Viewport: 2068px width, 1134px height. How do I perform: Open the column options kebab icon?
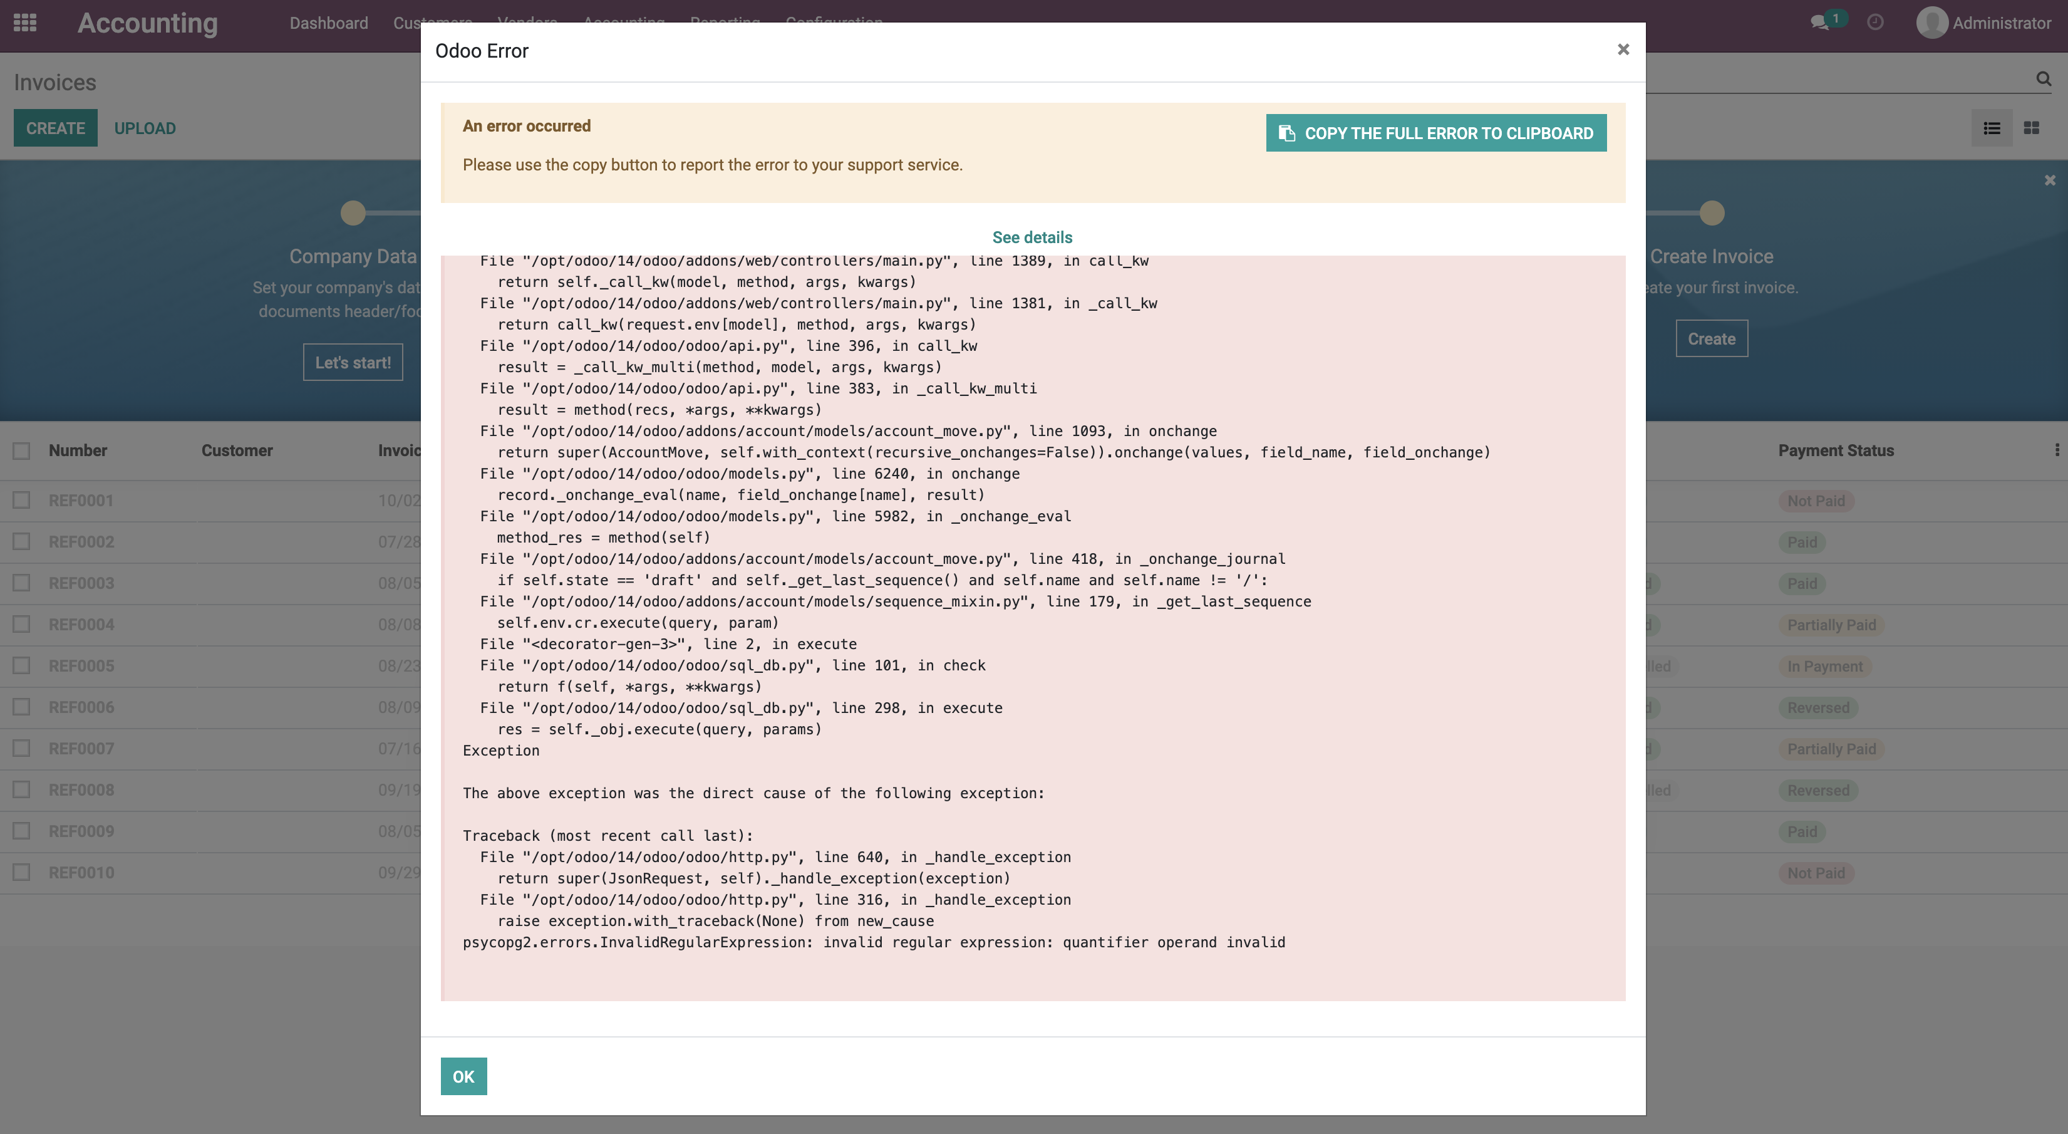coord(2057,450)
